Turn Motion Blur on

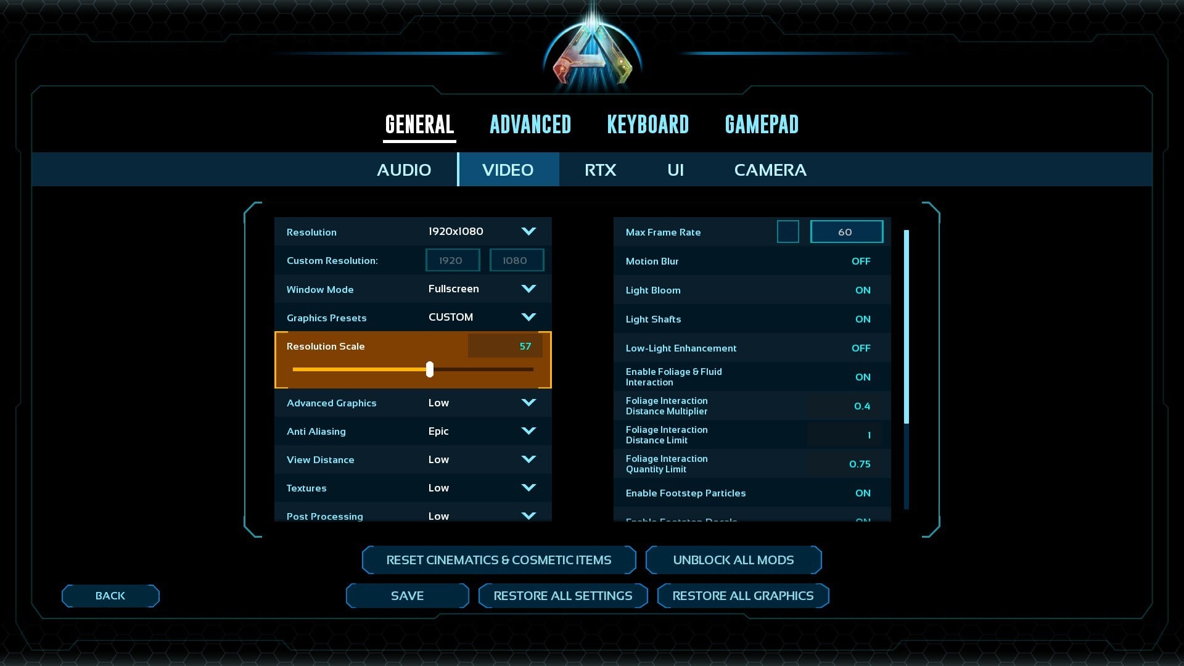coord(860,261)
